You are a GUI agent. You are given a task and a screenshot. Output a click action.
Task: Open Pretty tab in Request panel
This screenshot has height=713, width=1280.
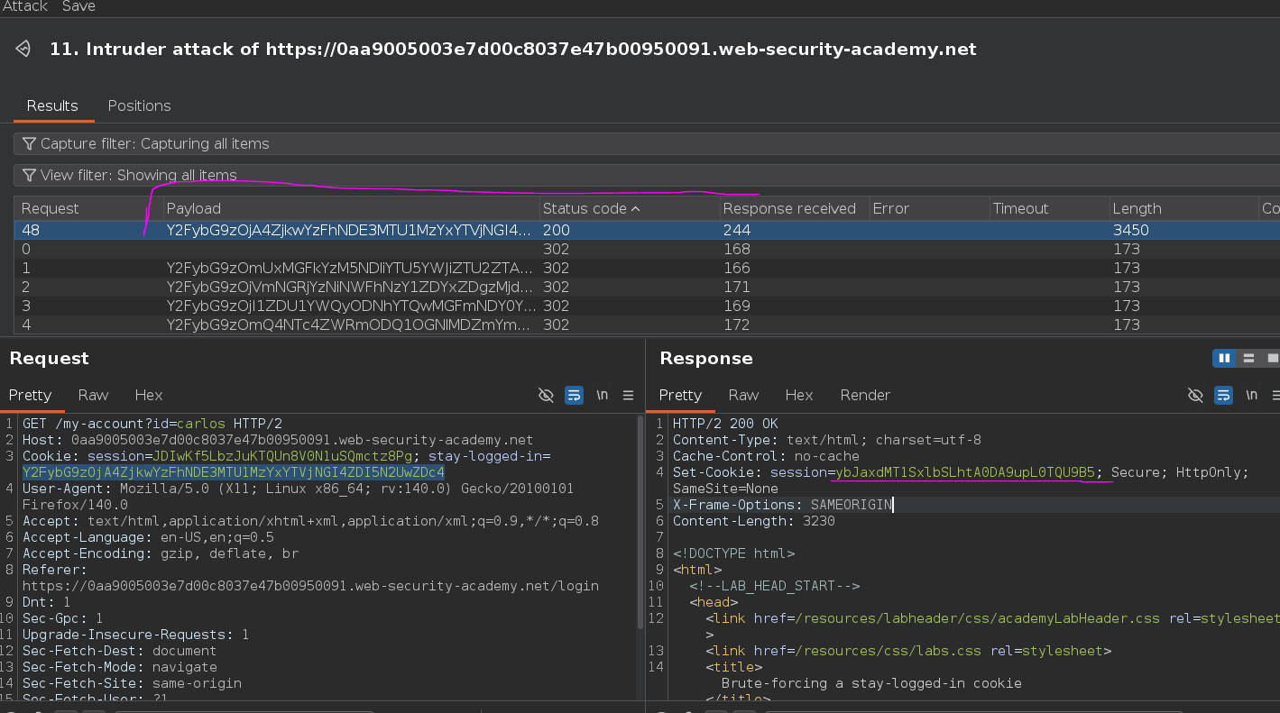tap(31, 395)
